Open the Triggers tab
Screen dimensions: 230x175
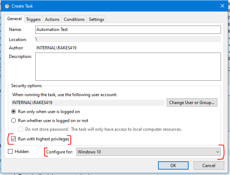tap(33, 19)
